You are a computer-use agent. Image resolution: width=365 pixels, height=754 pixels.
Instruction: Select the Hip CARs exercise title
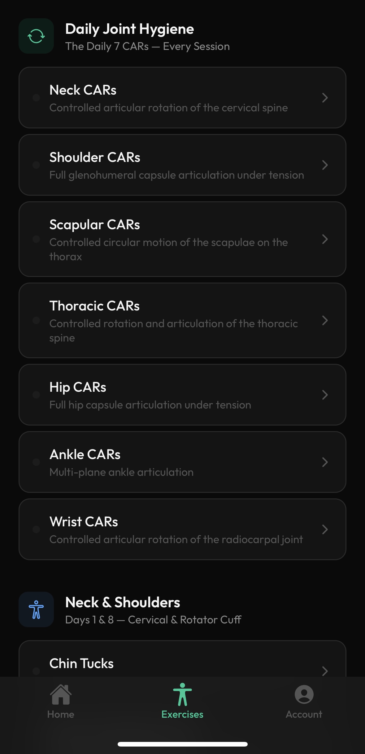(78, 387)
